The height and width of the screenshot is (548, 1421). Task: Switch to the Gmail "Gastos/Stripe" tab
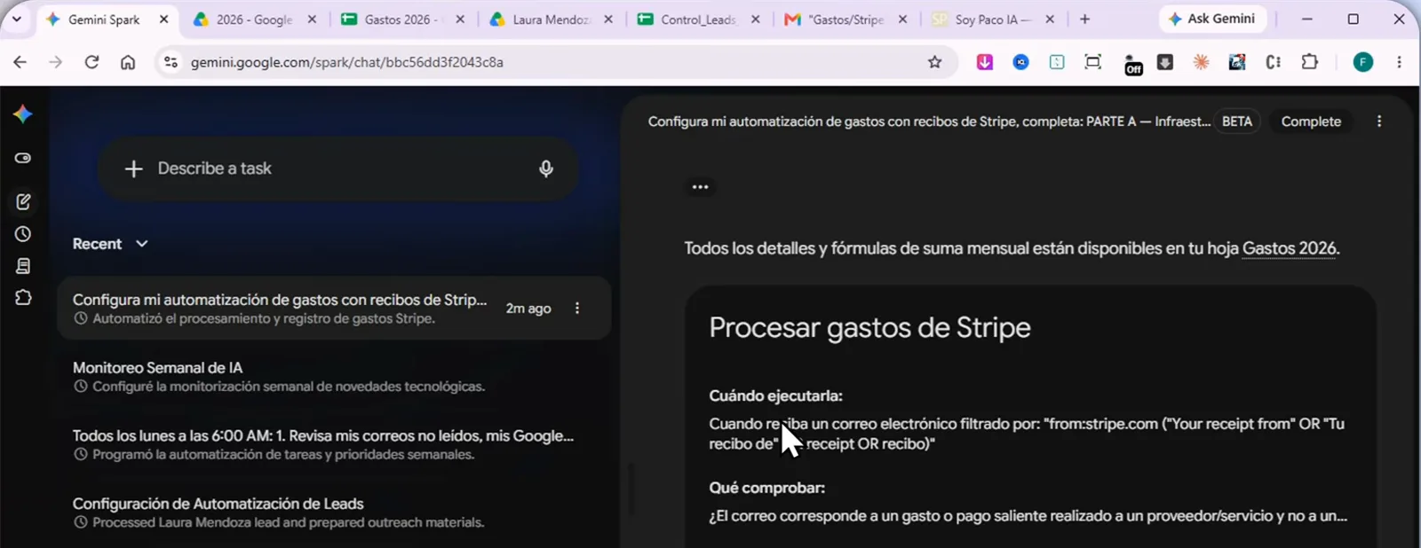[846, 20]
